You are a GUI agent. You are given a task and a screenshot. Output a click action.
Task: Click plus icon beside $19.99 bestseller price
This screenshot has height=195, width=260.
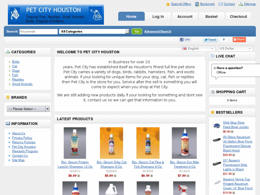234,193
